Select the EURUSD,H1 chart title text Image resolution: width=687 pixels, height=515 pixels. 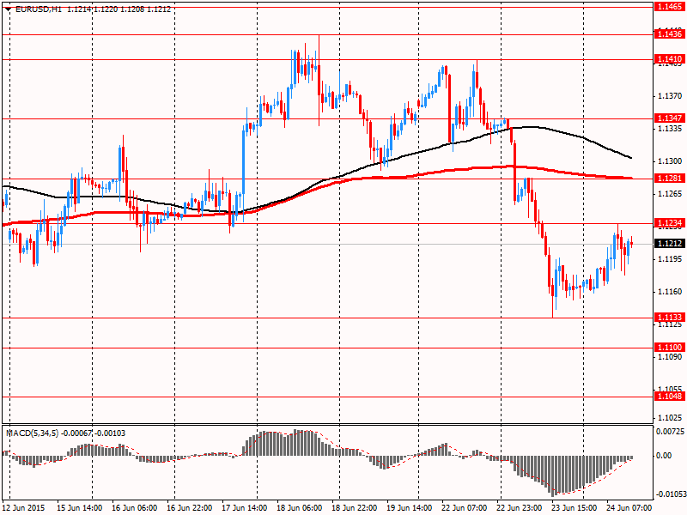[39, 9]
